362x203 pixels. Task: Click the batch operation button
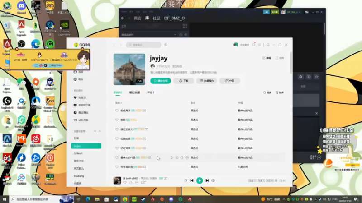tap(207, 81)
